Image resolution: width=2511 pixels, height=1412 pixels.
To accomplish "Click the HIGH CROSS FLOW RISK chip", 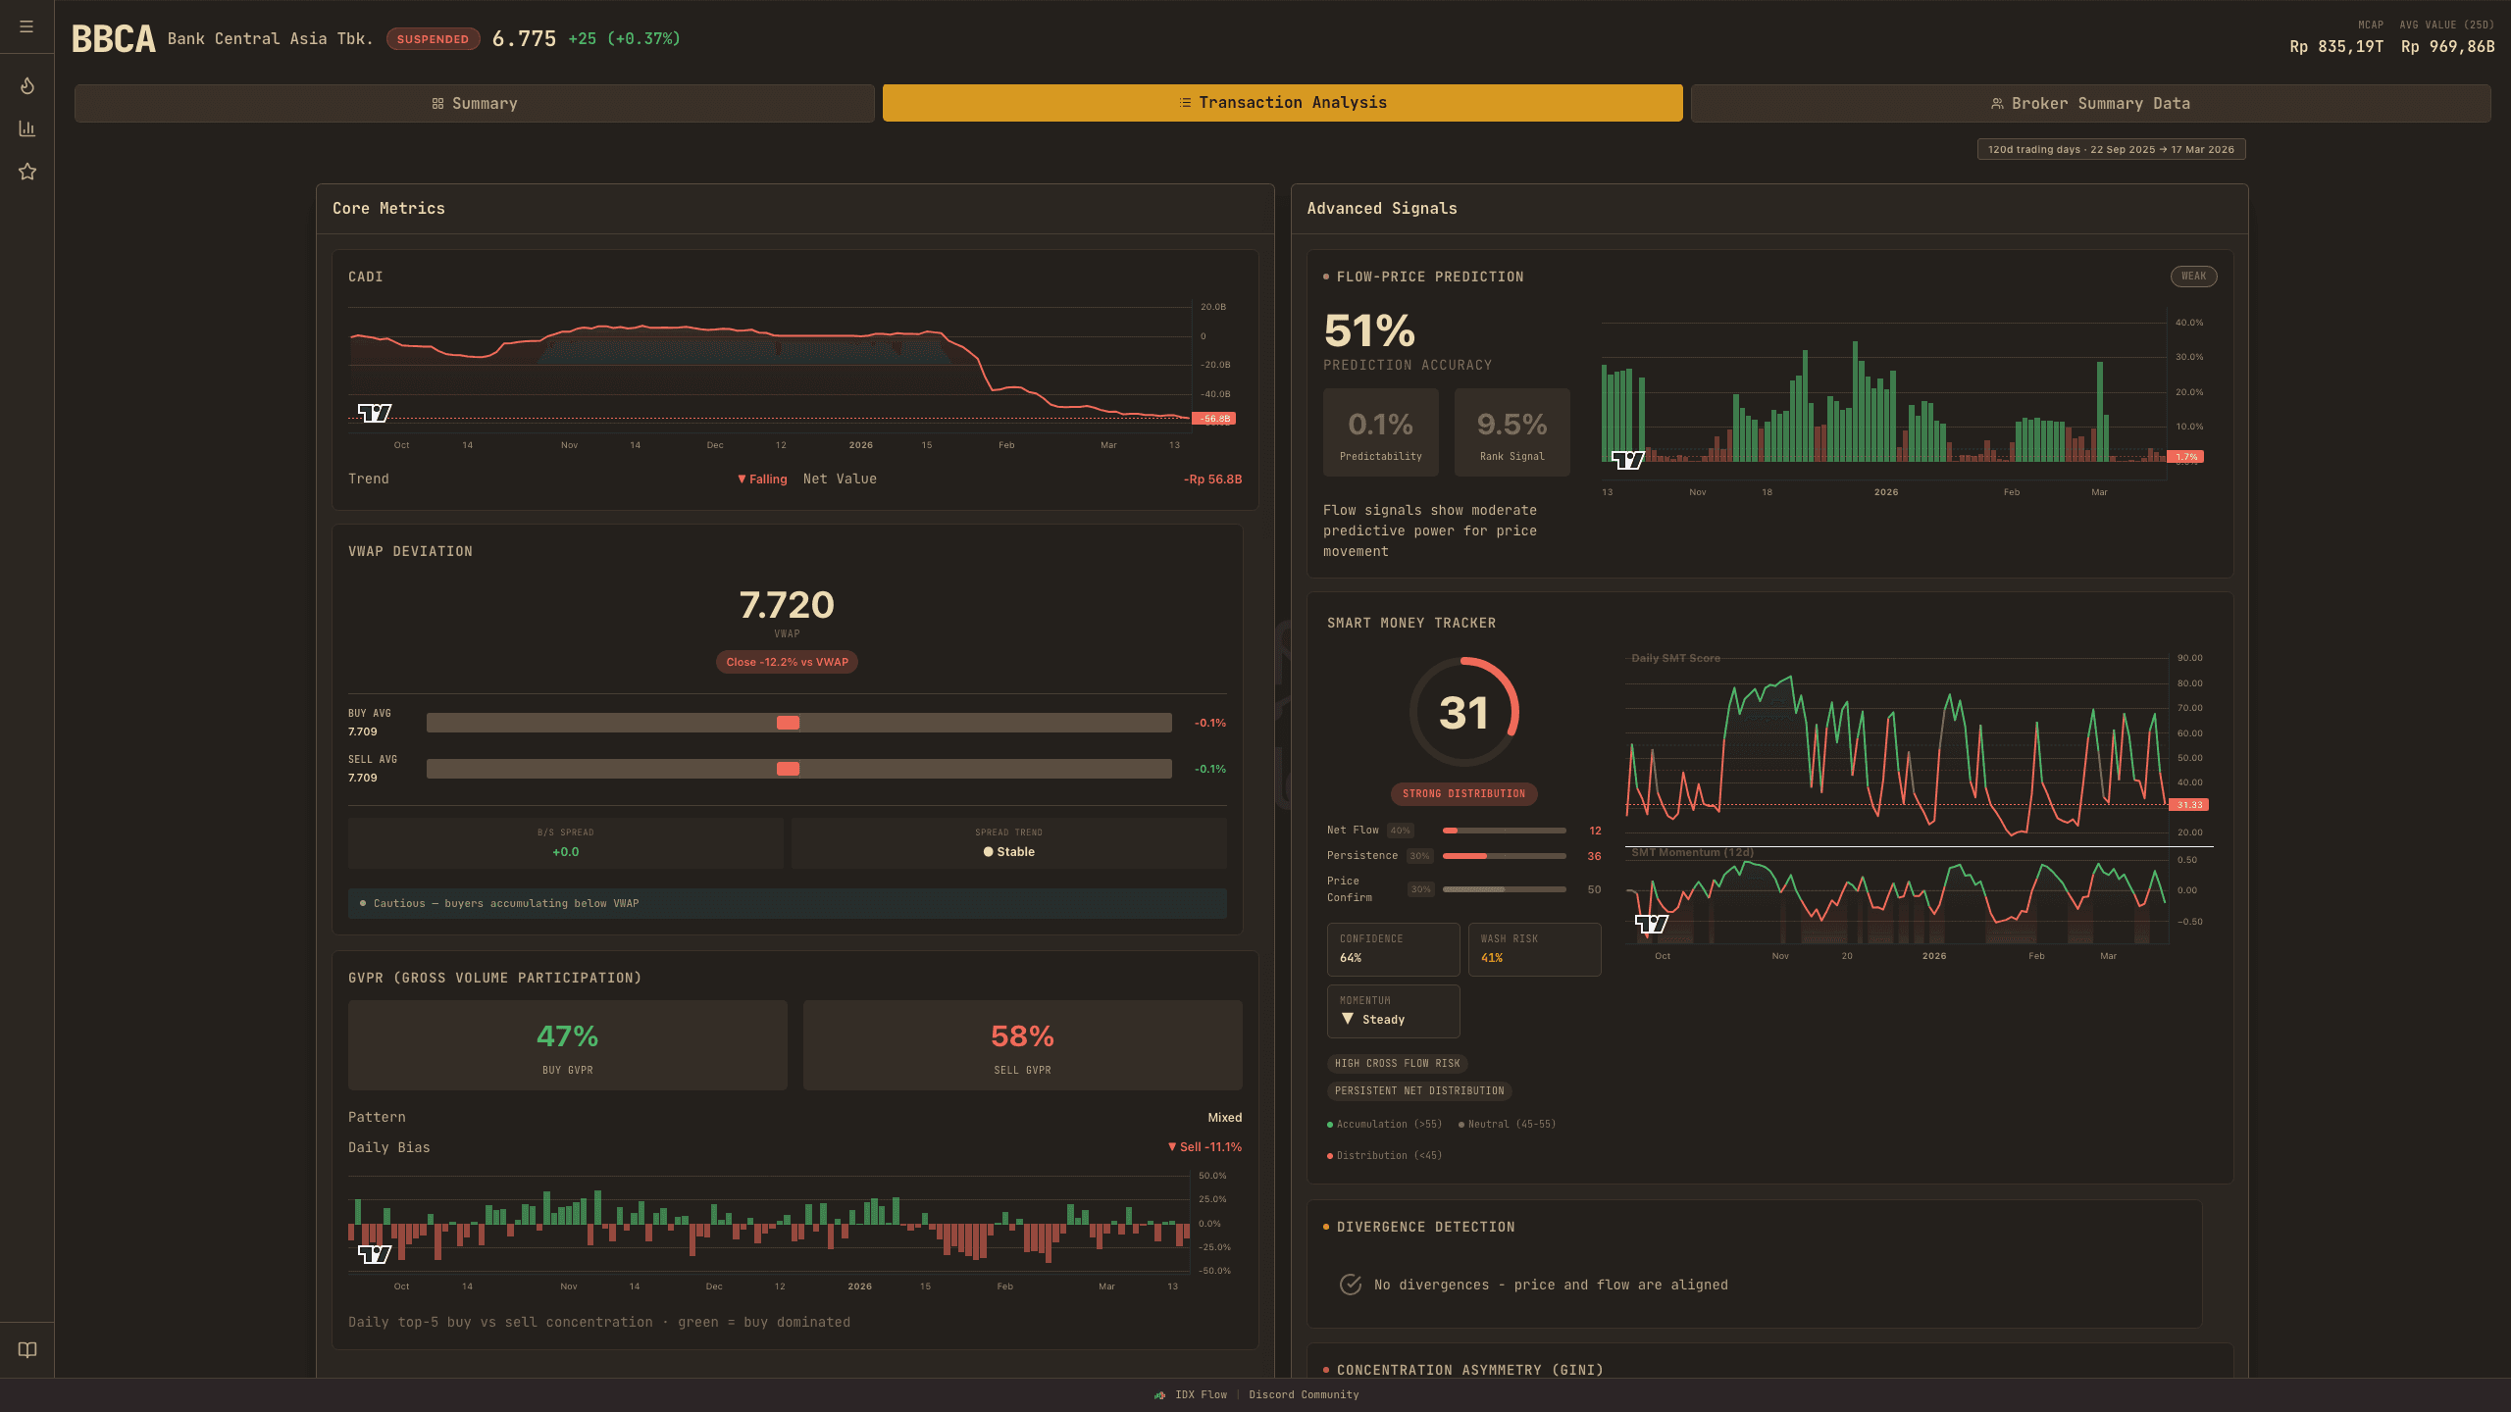I will coord(1397,1063).
